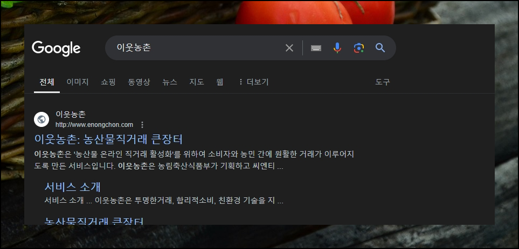
Task: Open the on-screen keyboard input tool
Action: tap(316, 48)
